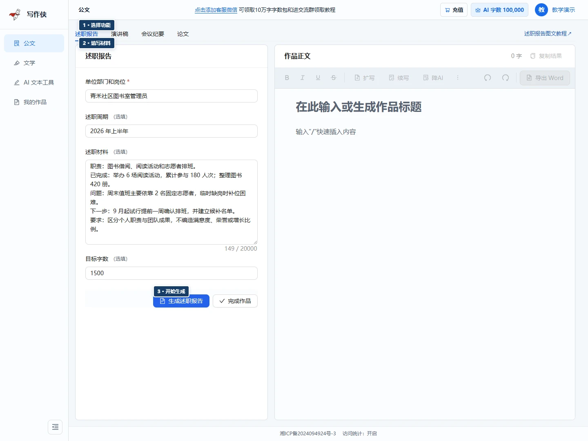This screenshot has height=441, width=588.
Task: Switch to the 演讲稿 tab
Action: point(120,34)
